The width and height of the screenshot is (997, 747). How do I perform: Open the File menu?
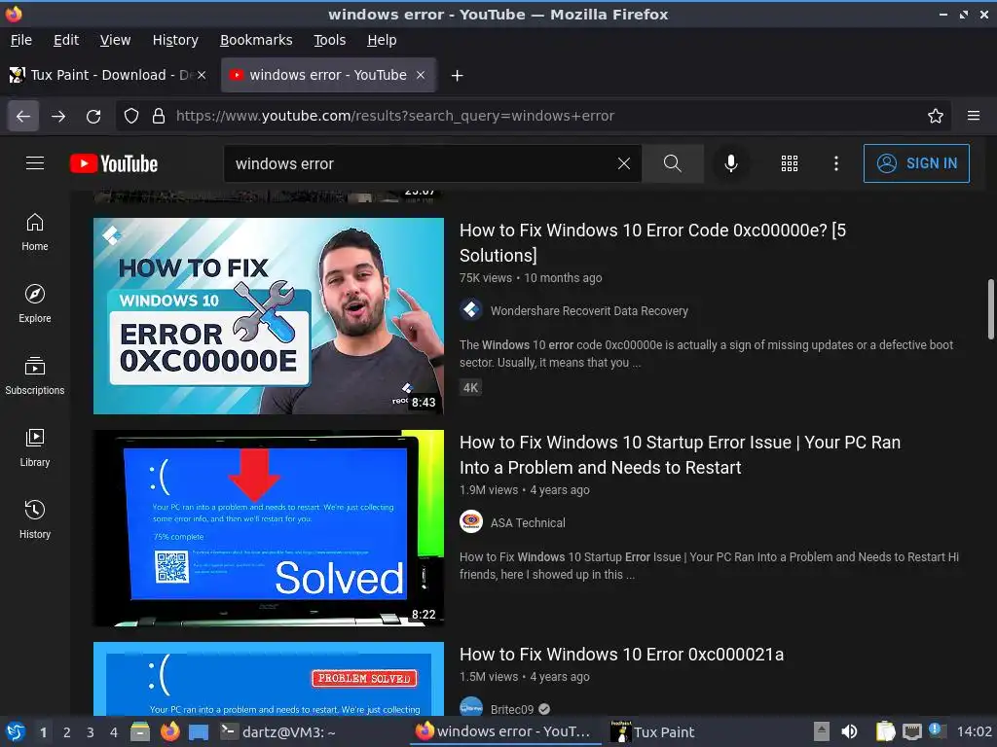point(21,40)
